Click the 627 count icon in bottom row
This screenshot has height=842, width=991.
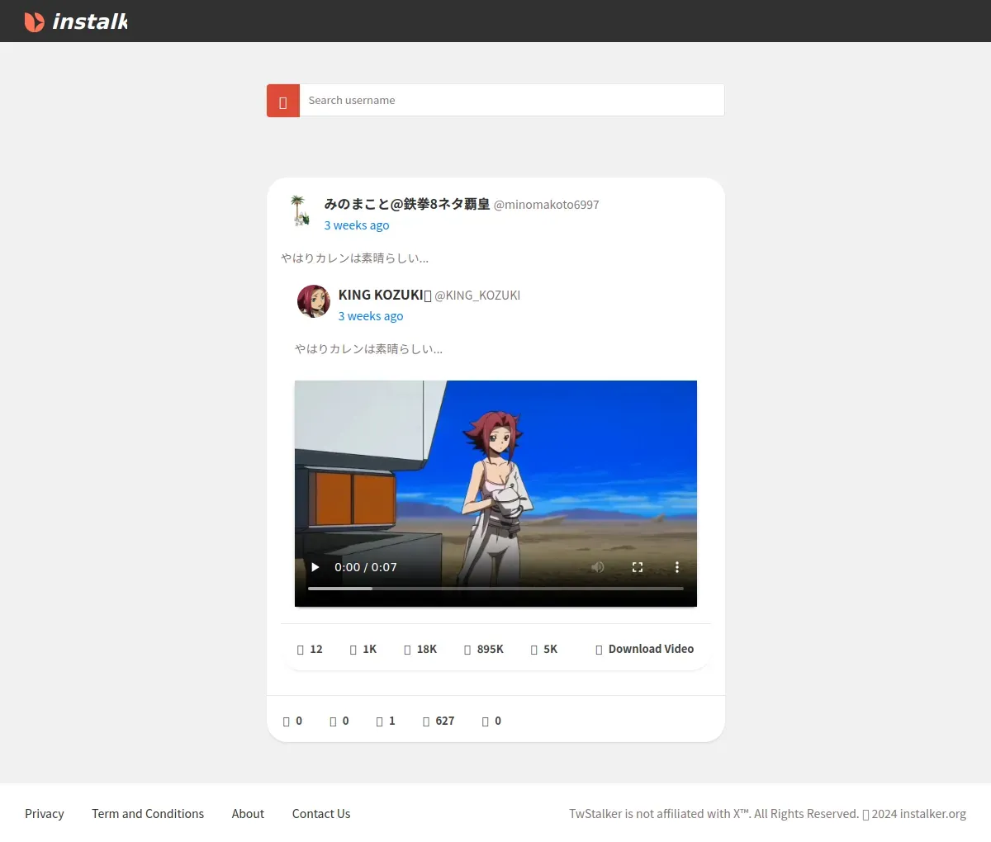426,721
